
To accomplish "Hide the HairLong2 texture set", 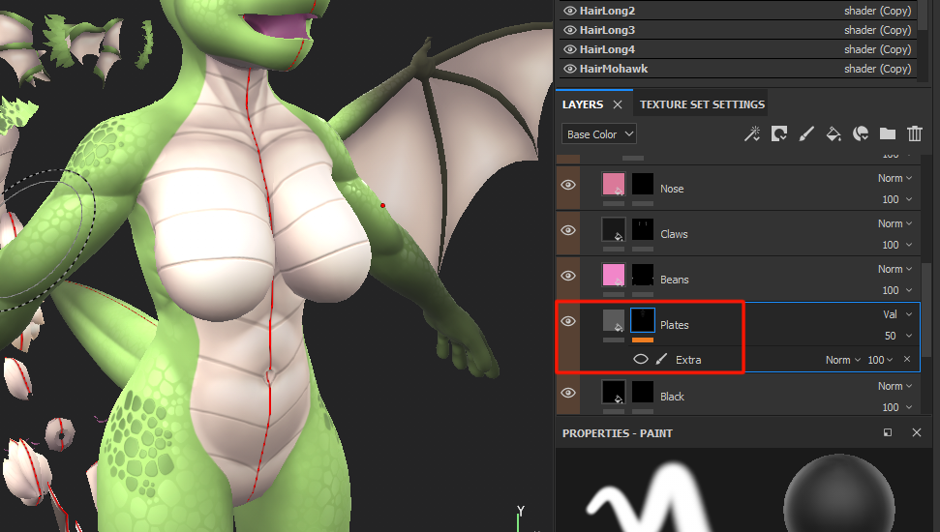I will [x=570, y=11].
